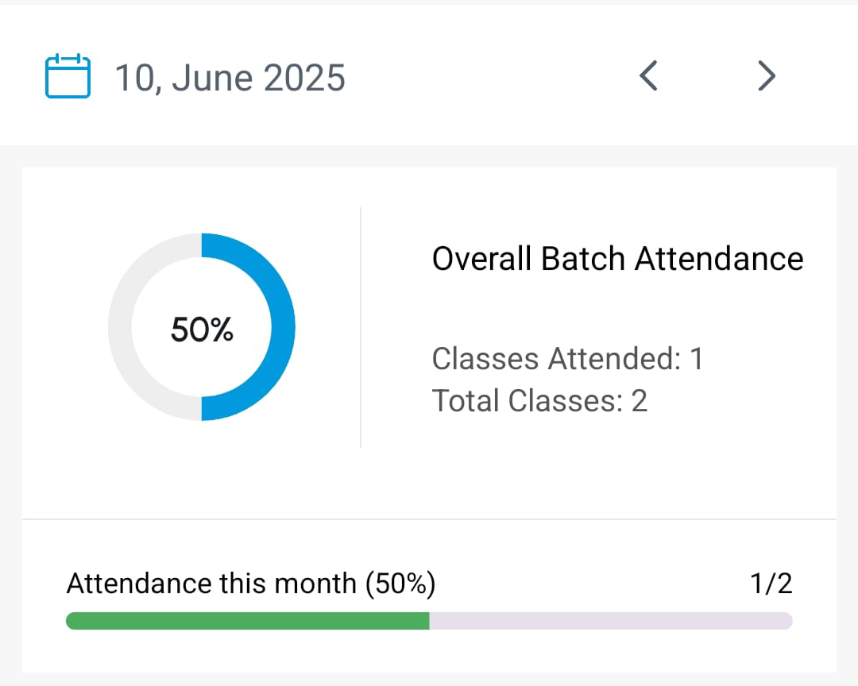Click the year 2025 in the date header
Image resolution: width=858 pixels, height=686 pixels.
304,78
